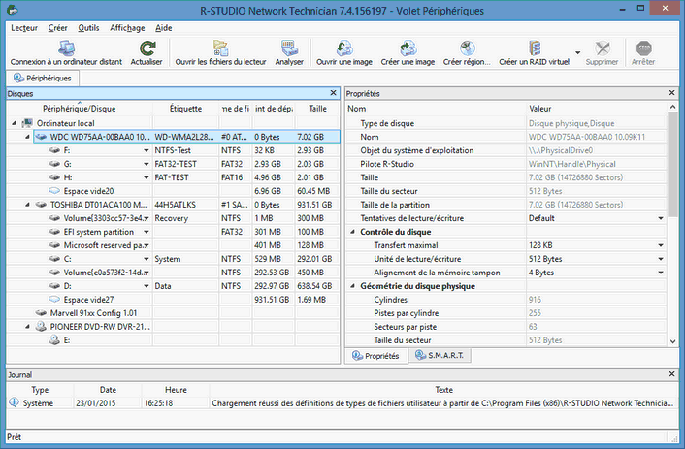Click Créer région toolbar icon

pyautogui.click(x=467, y=48)
